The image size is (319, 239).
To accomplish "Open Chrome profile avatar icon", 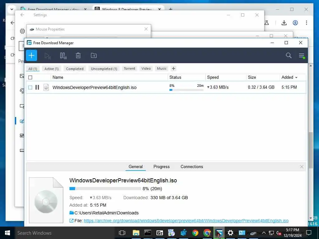I will pyautogui.click(x=295, y=23).
